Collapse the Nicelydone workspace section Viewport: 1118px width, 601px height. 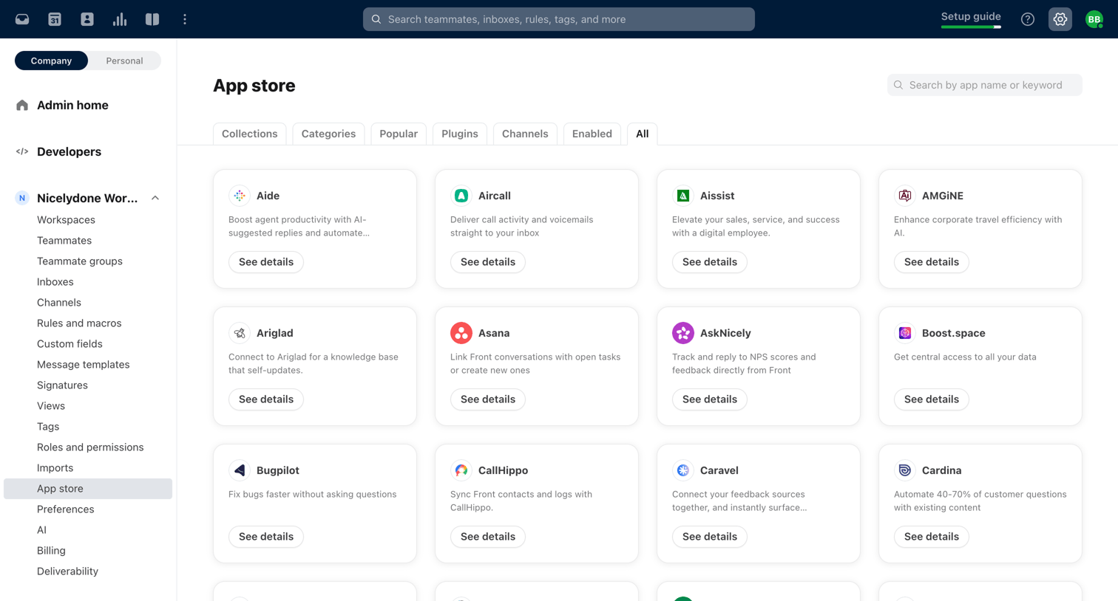[x=155, y=198]
